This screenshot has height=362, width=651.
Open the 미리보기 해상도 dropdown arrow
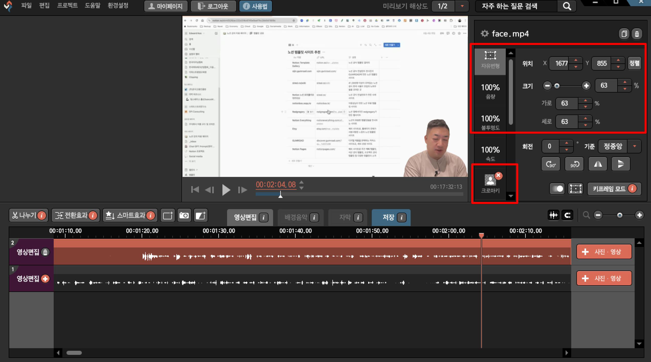point(462,6)
